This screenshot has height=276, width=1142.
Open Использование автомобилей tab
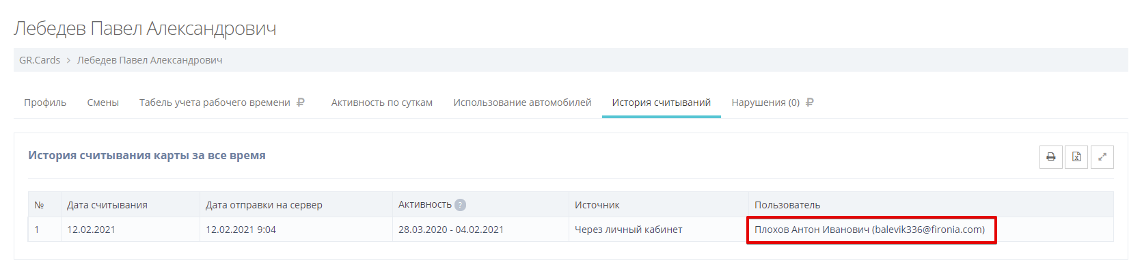tap(522, 102)
